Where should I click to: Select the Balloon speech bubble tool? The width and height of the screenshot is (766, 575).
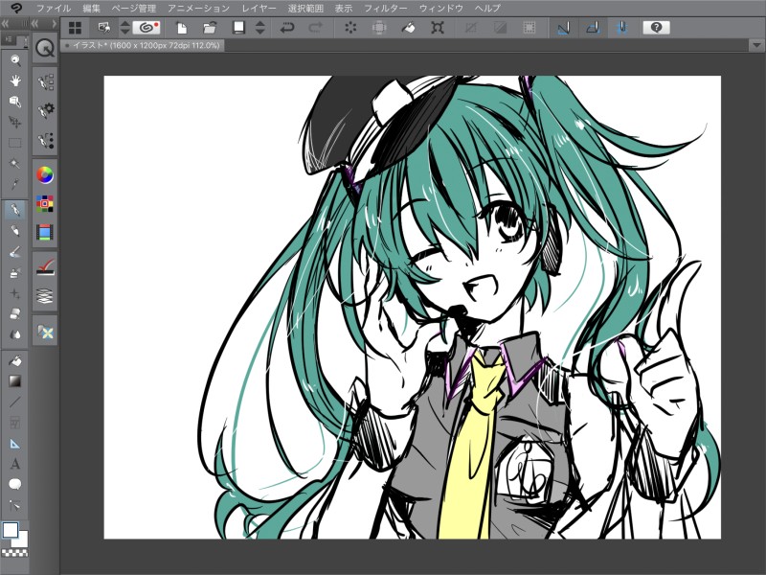(x=15, y=484)
